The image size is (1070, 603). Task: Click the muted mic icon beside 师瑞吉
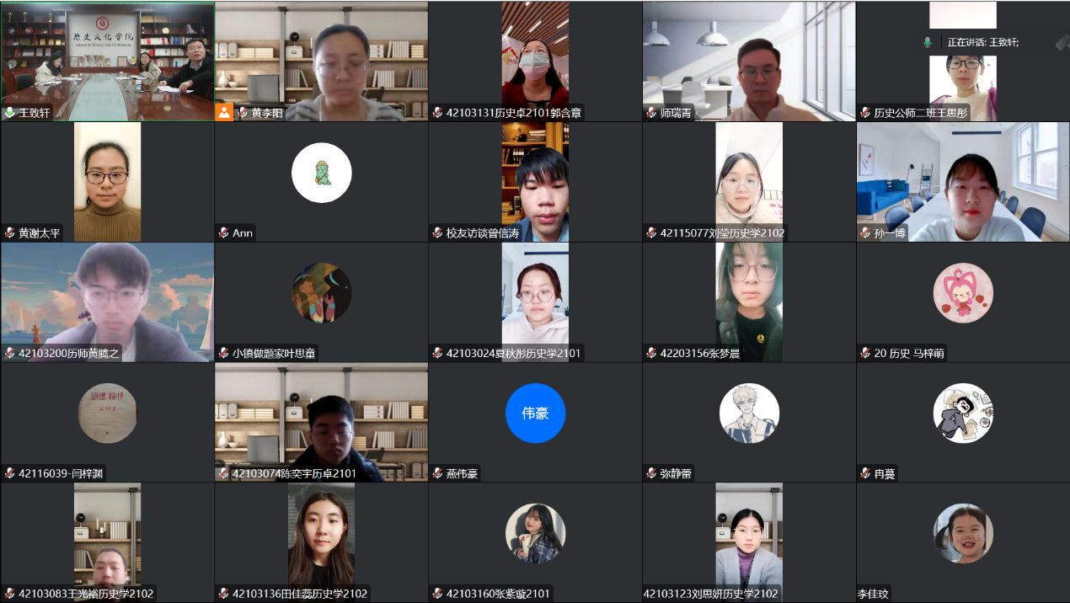click(651, 113)
